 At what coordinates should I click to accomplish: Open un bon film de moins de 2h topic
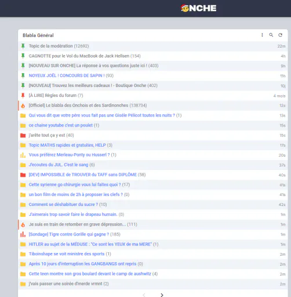[x=76, y=194]
